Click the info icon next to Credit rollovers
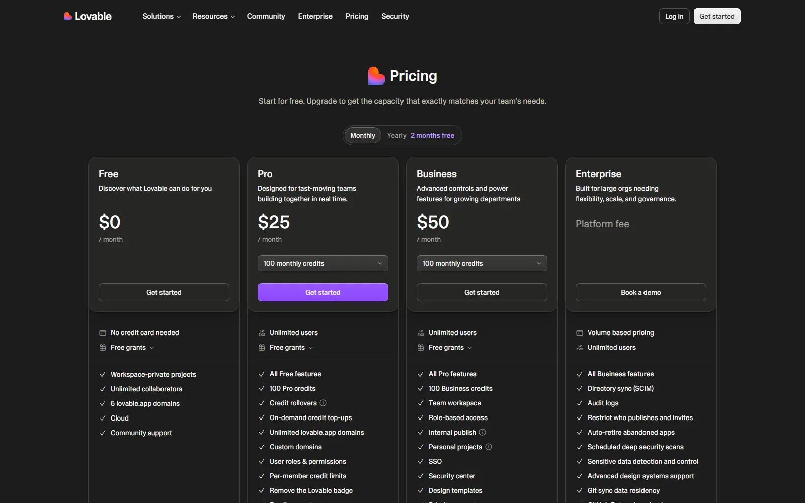The width and height of the screenshot is (805, 503). coord(323,403)
